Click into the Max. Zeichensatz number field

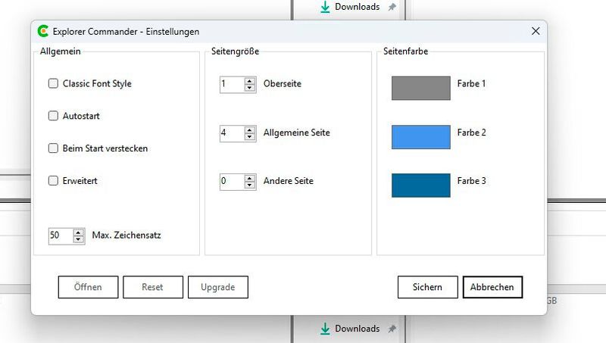61,236
